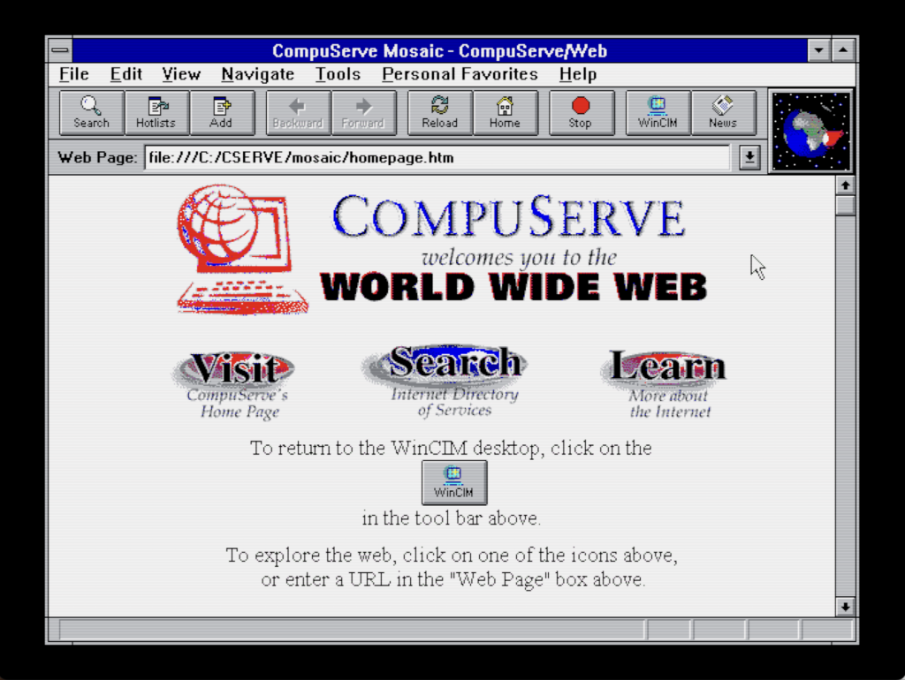This screenshot has height=680, width=905.
Task: Click the Add toolbar button
Action: tap(222, 112)
